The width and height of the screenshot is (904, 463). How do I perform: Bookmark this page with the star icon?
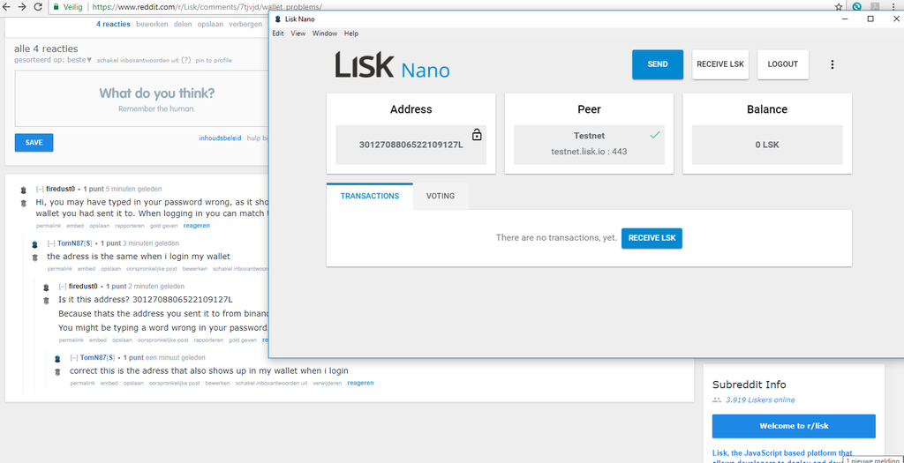point(839,6)
